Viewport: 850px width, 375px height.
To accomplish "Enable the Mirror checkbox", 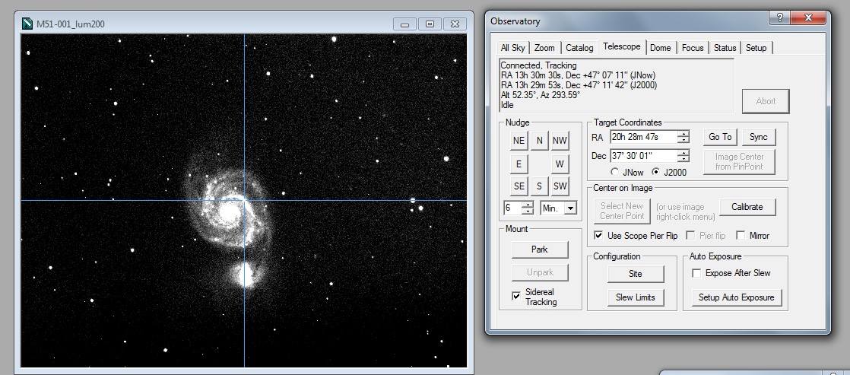I will [x=740, y=236].
